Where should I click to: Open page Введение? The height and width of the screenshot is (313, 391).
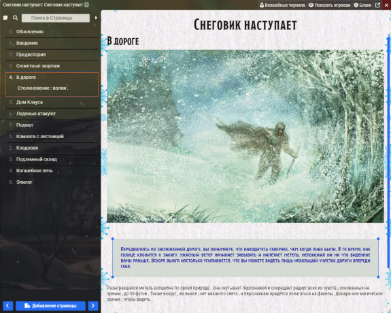pos(52,43)
